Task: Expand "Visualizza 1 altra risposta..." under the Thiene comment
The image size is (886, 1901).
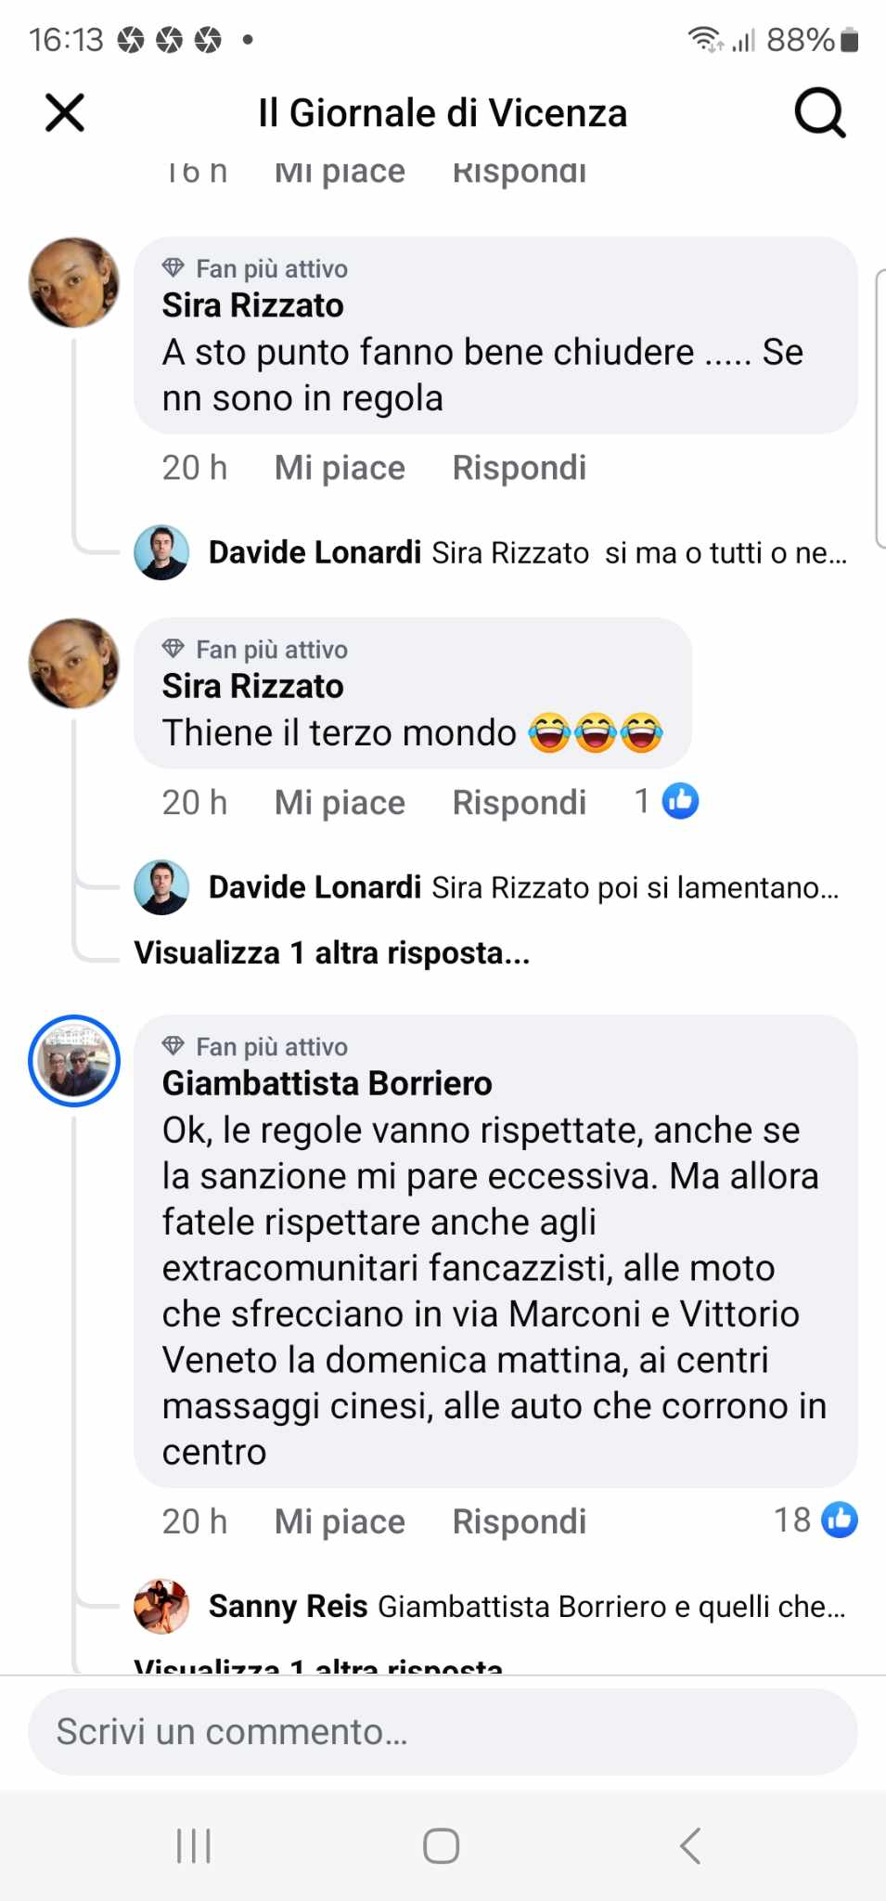Action: click(332, 952)
